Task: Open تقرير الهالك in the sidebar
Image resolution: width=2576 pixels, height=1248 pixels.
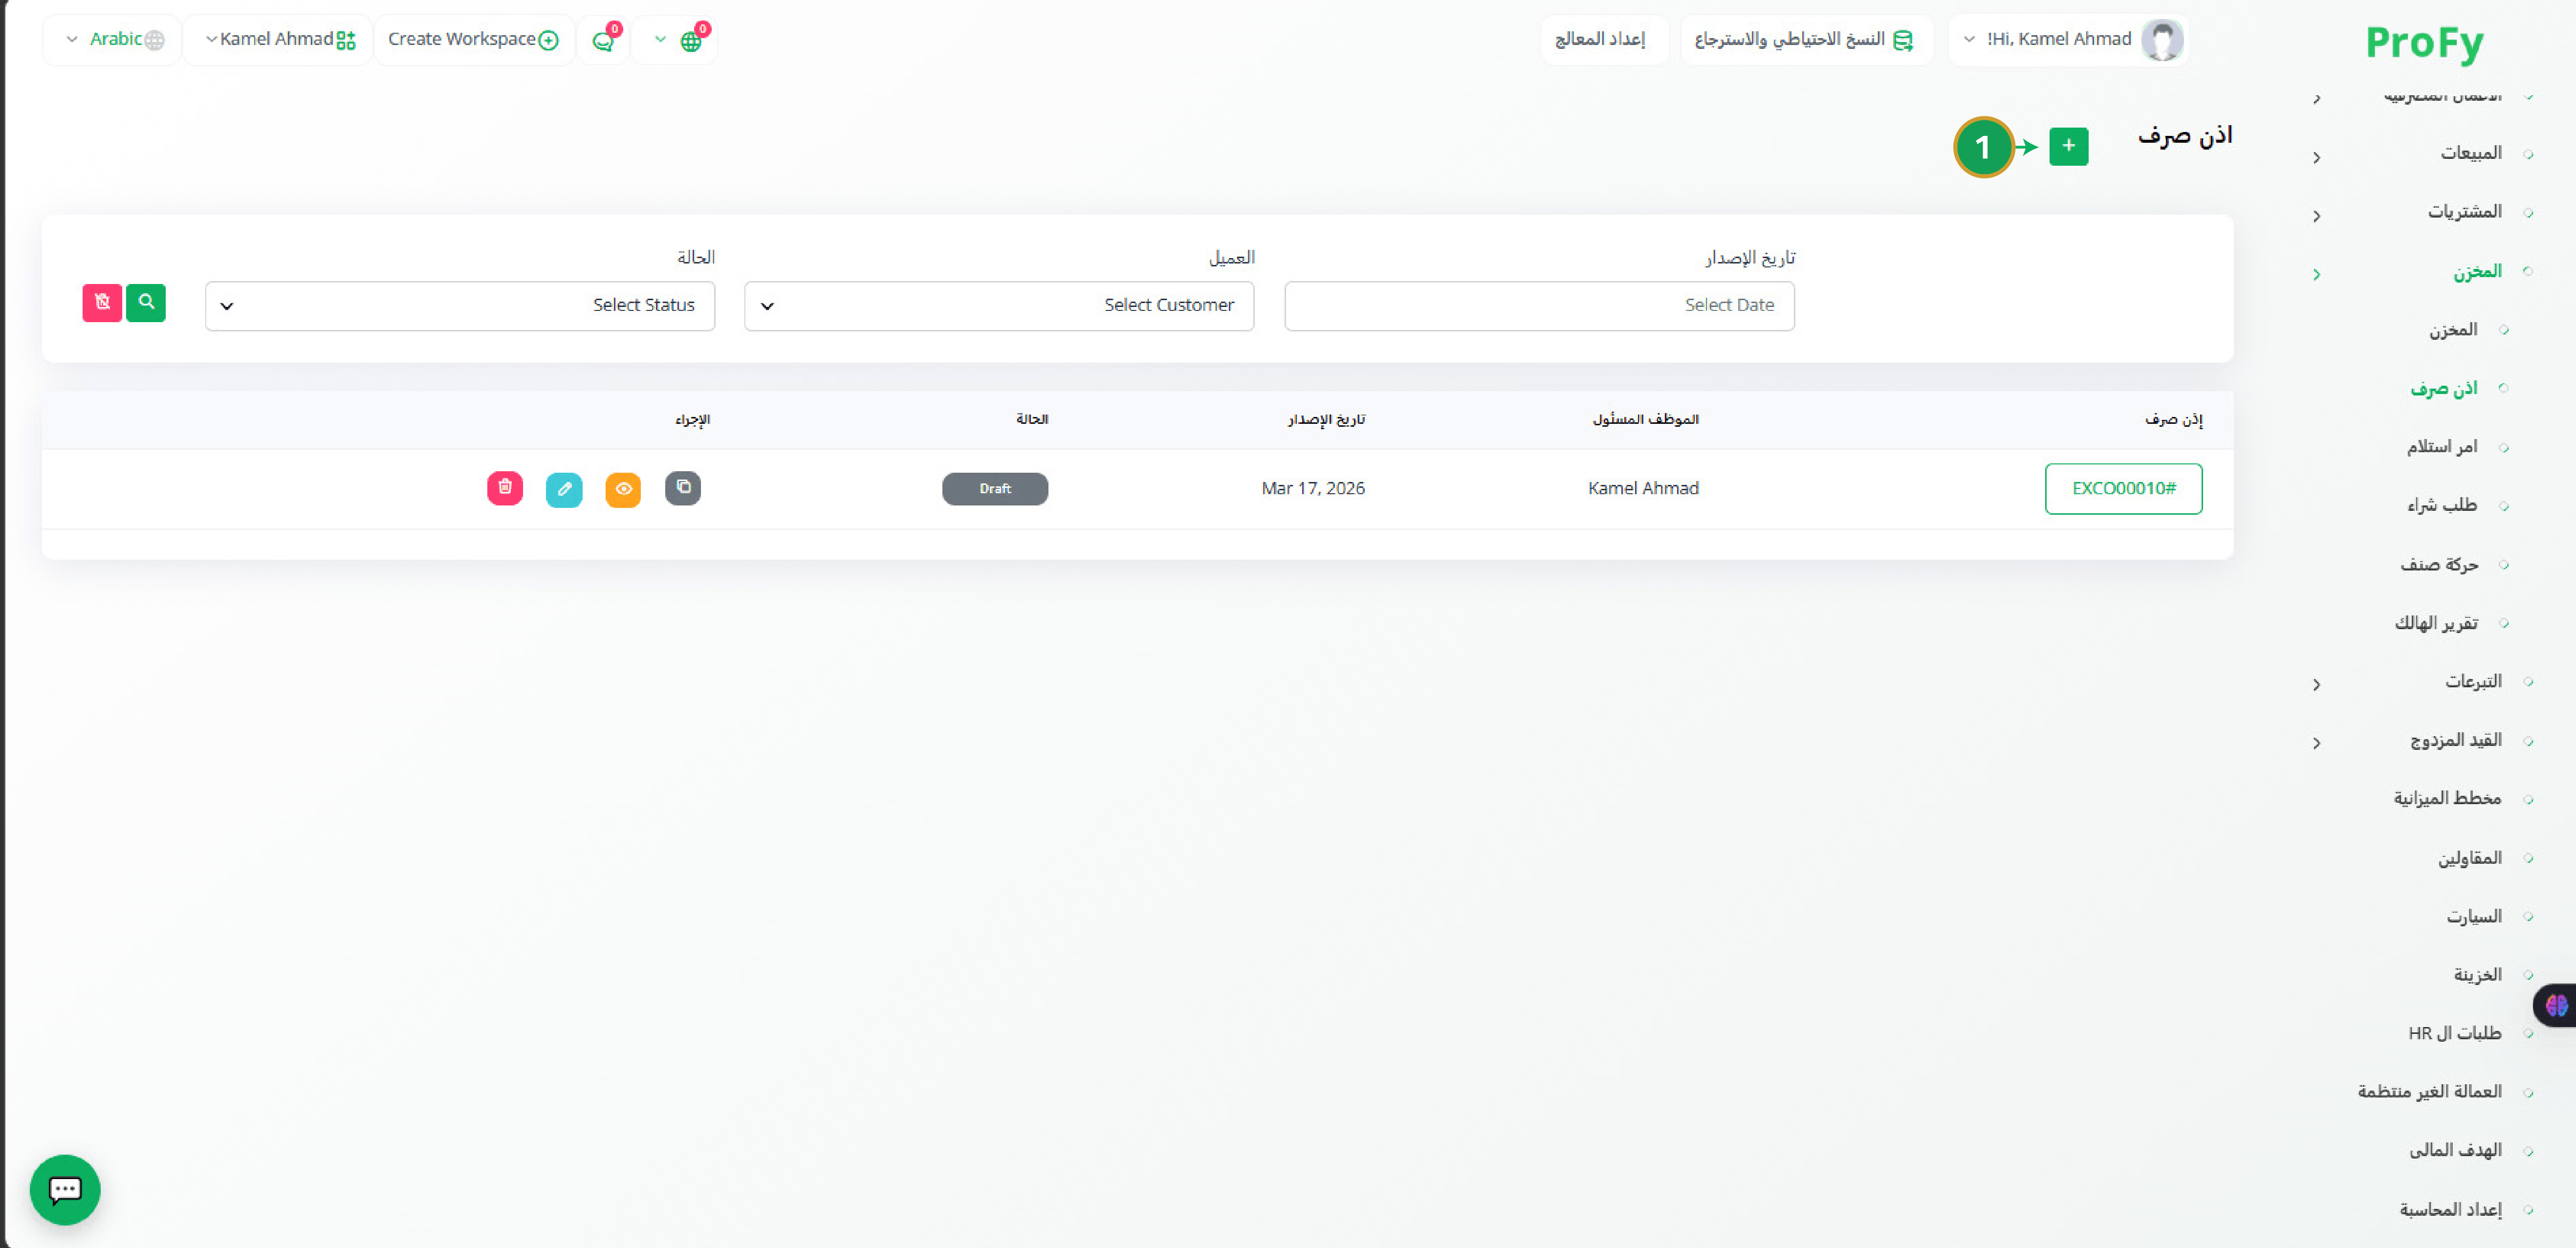Action: click(x=2435, y=623)
